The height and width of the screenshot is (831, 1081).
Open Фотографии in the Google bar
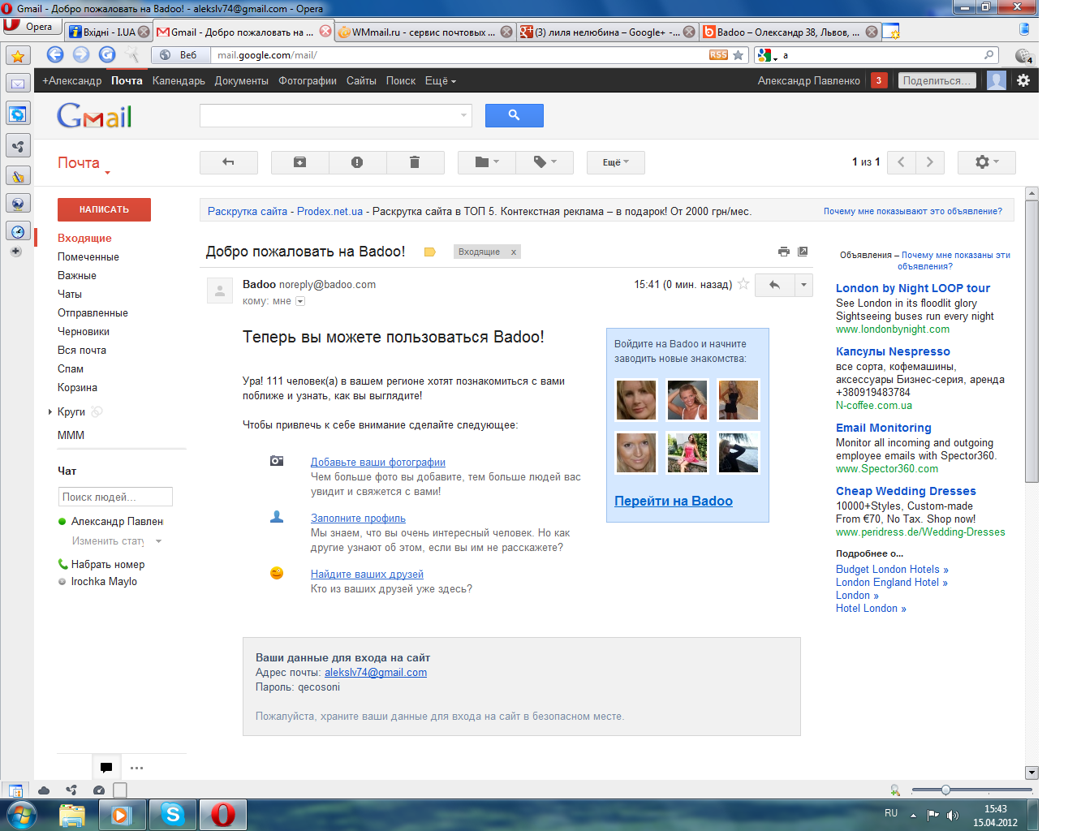(308, 80)
